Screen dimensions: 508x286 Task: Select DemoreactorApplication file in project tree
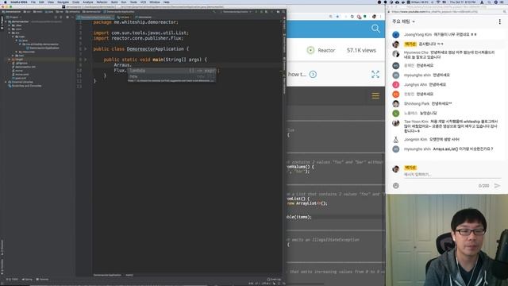43,48
